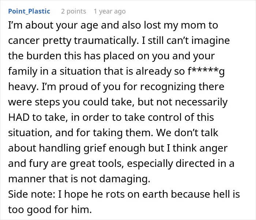Open the Point_Plastic user profile link
Screen dimensions: 256x220
tap(29, 11)
